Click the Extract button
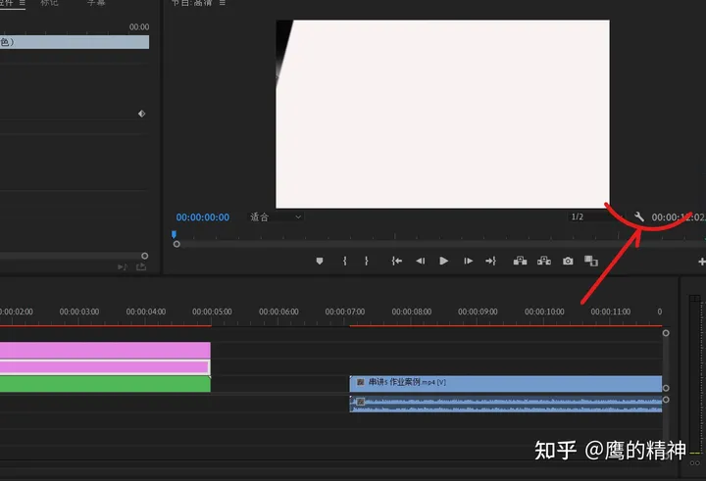This screenshot has width=706, height=481. [544, 261]
